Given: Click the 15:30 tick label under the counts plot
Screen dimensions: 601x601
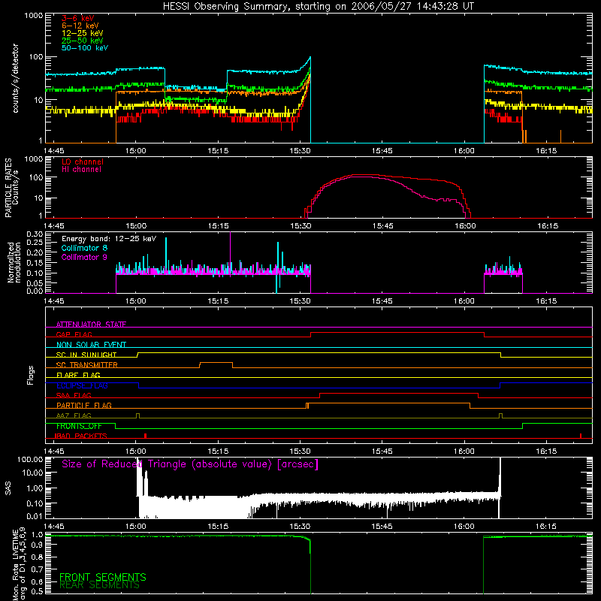Looking at the screenshot, I should pyautogui.click(x=300, y=151).
